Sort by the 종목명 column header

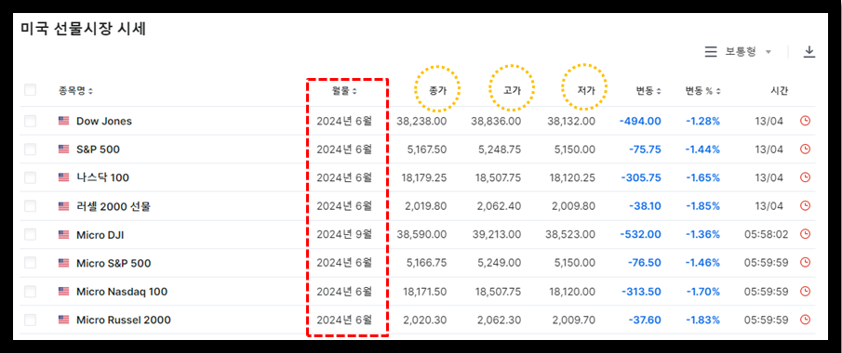pyautogui.click(x=75, y=91)
